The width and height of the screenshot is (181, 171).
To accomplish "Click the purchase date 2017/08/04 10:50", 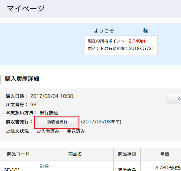I will (52, 96).
